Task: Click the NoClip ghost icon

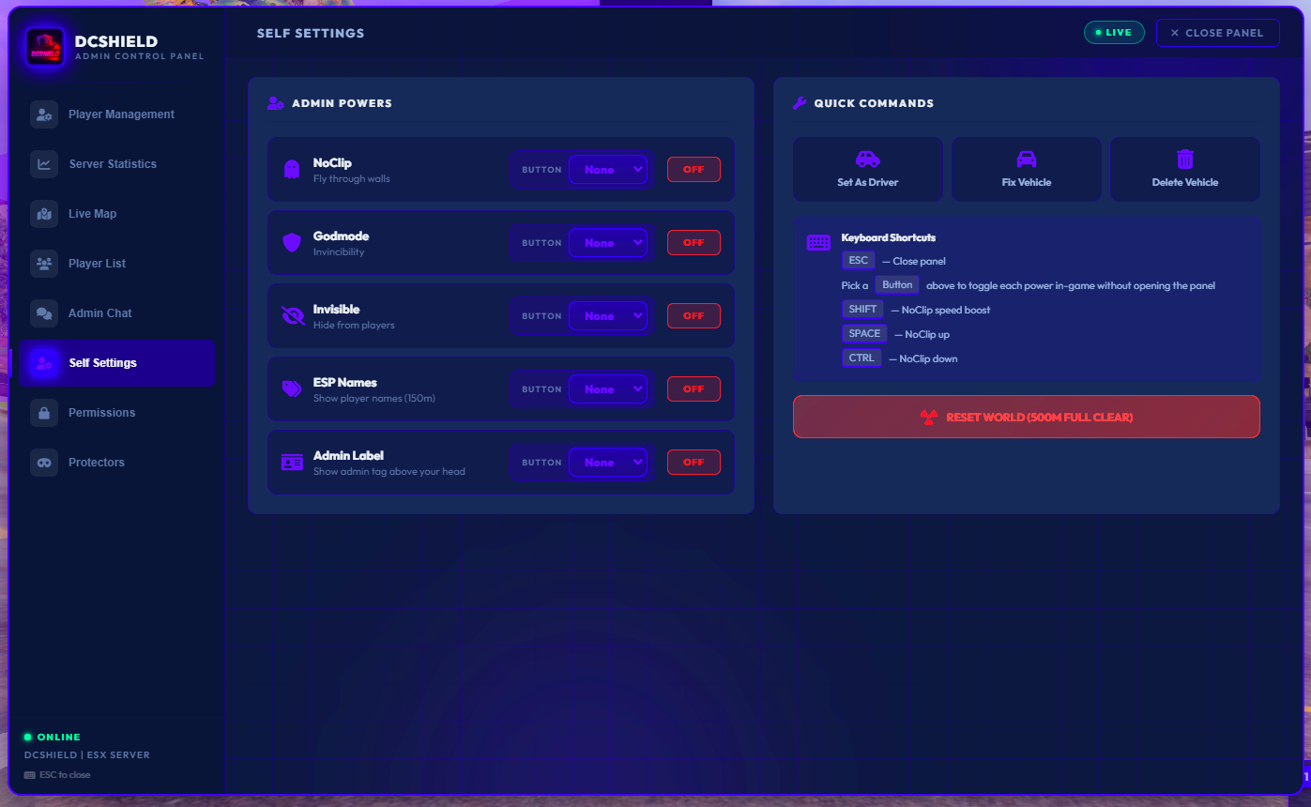Action: 292,170
